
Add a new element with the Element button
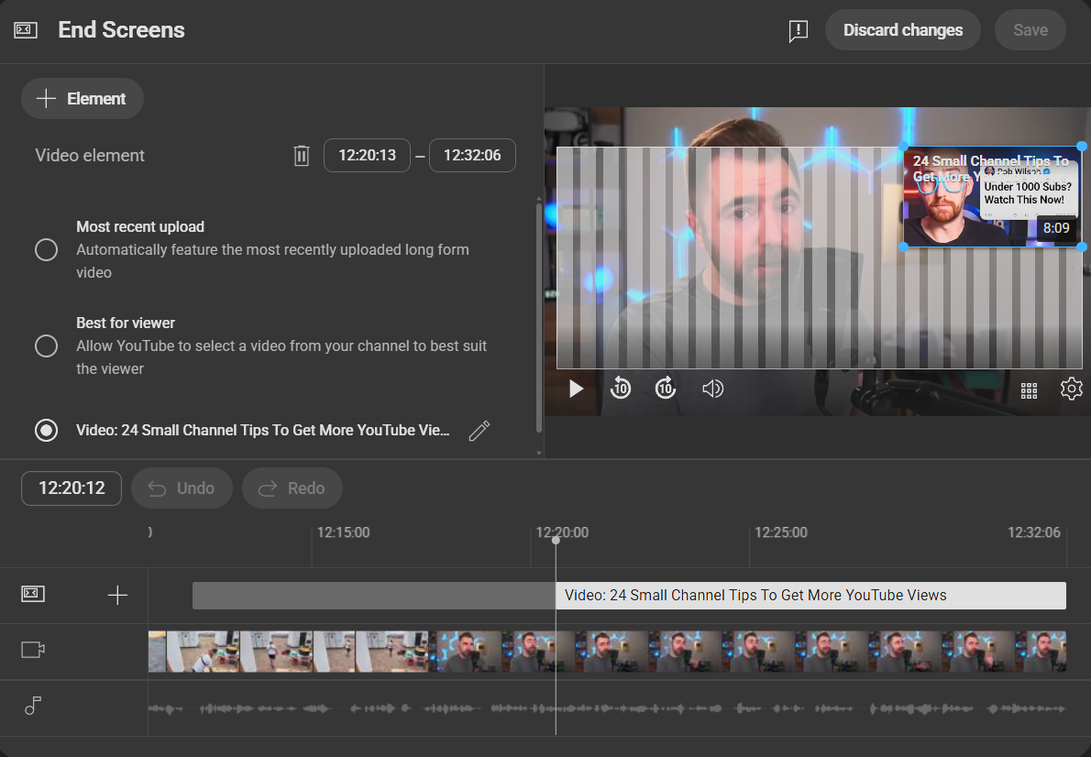click(x=82, y=98)
